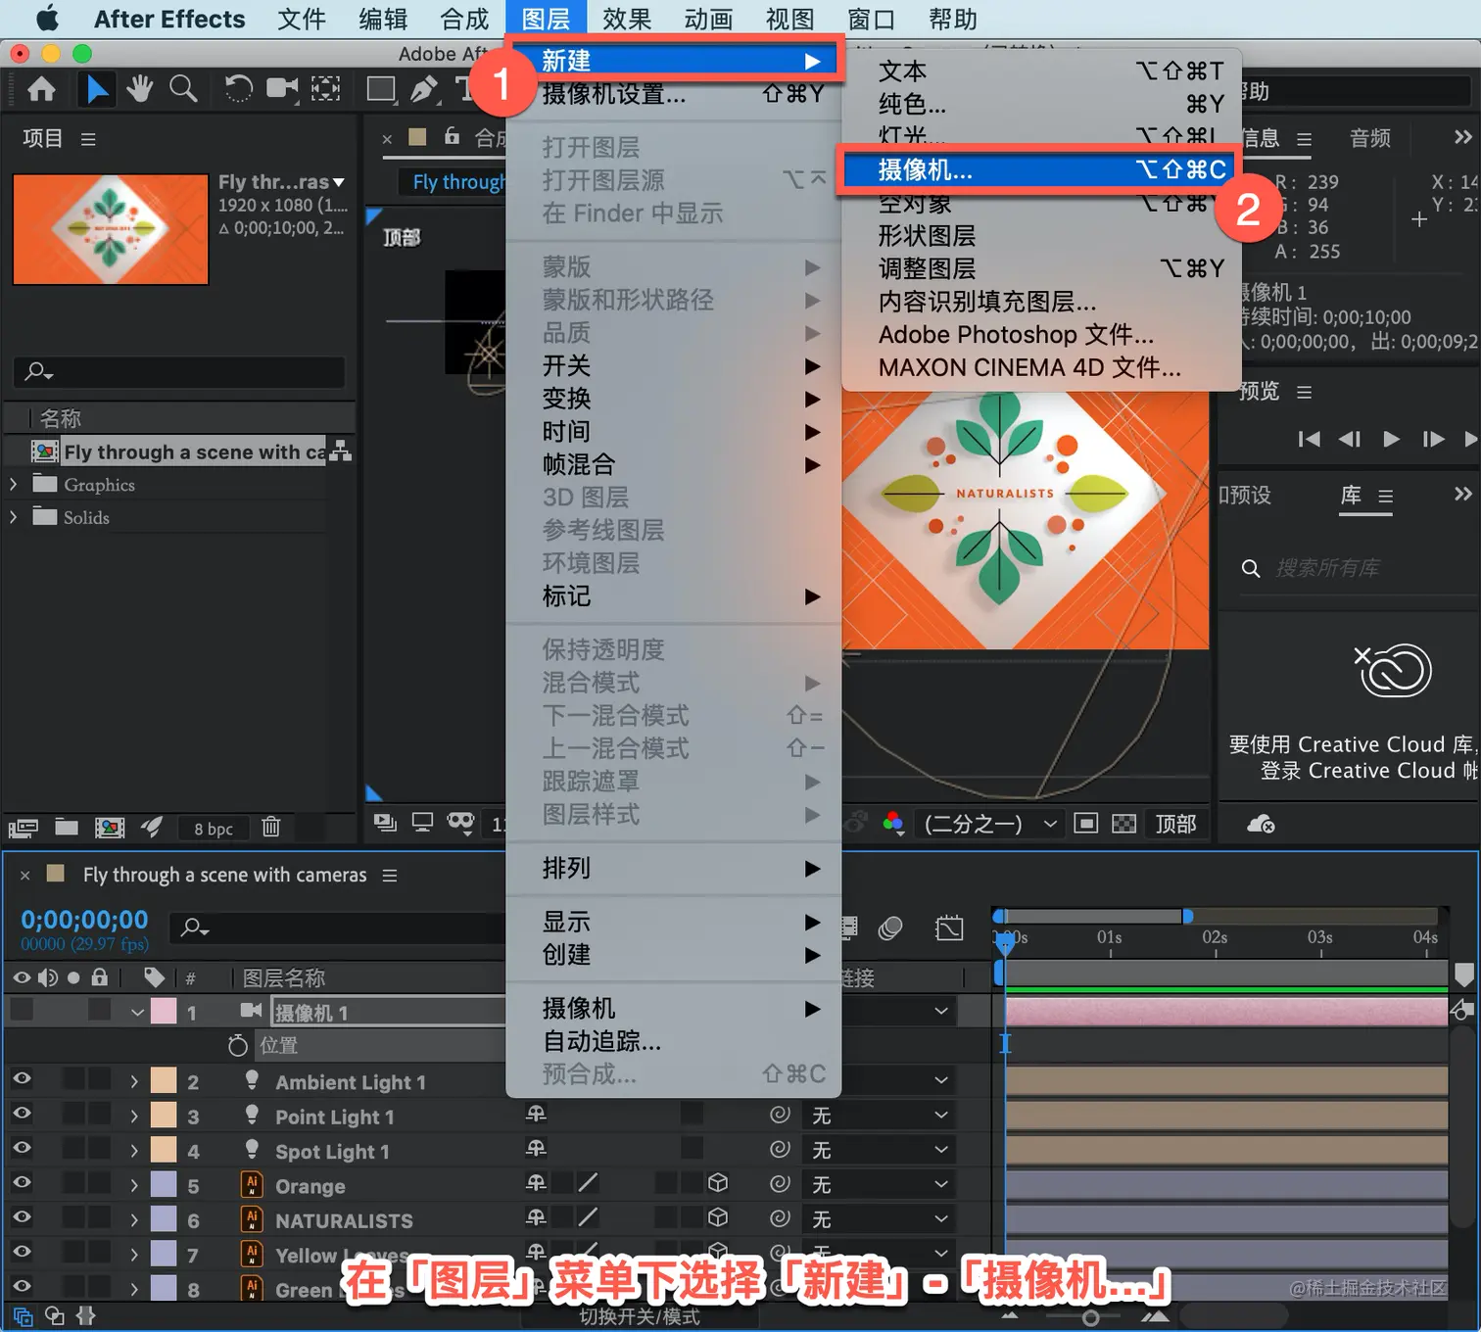Screen dimensions: 1481x1332
Task: Select the Rotation tool
Action: tap(238, 90)
